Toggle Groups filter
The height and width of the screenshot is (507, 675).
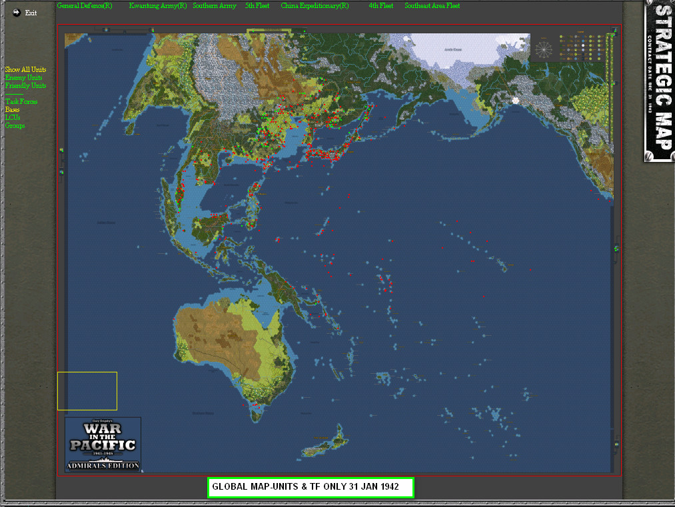[15, 126]
